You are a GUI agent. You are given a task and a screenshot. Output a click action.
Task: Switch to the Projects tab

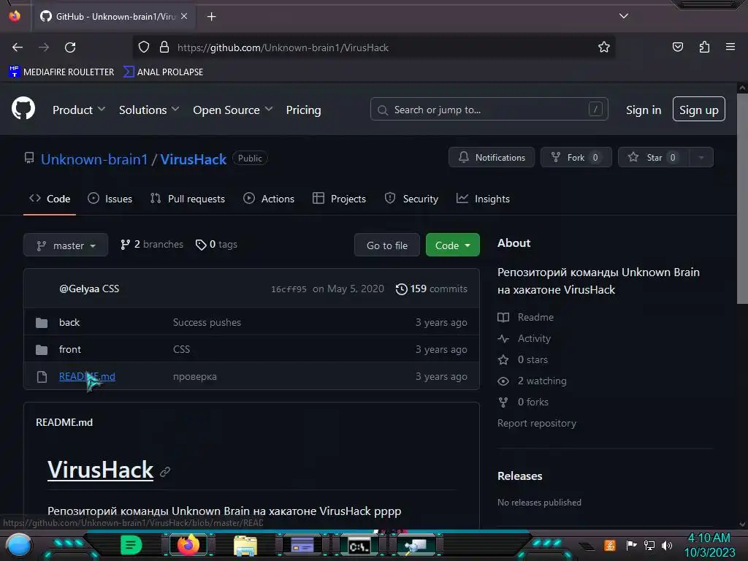click(x=339, y=199)
